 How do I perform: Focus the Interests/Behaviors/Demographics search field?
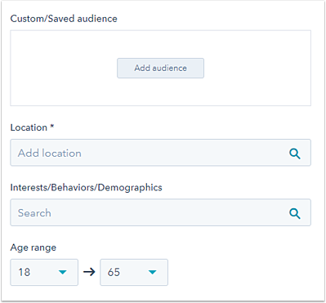coord(160,212)
